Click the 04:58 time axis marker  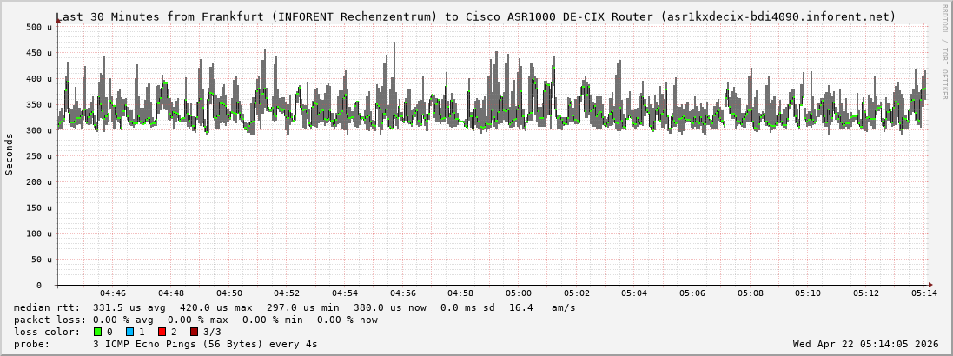coord(460,293)
